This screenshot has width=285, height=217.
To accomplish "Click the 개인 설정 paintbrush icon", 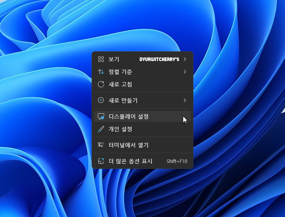I will coord(101,129).
